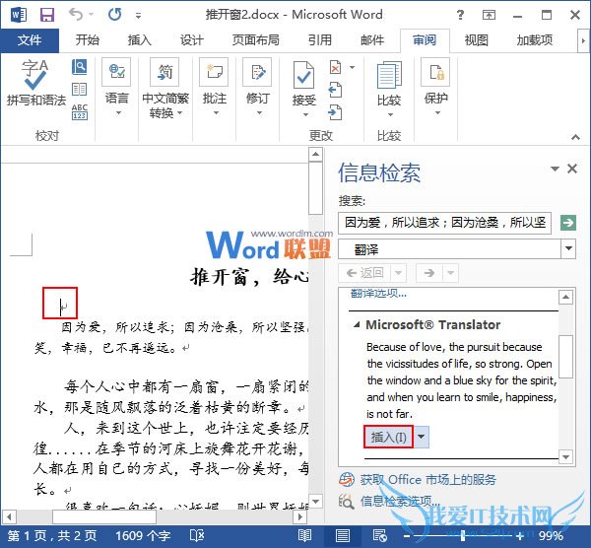This screenshot has height=548, width=591.
Task: Open the Research pane options arrow
Action: coord(555,169)
